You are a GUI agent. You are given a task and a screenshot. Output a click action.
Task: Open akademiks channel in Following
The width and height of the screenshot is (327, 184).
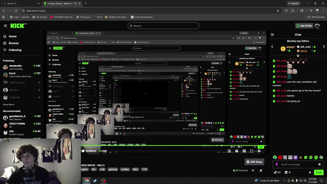coord(22,67)
